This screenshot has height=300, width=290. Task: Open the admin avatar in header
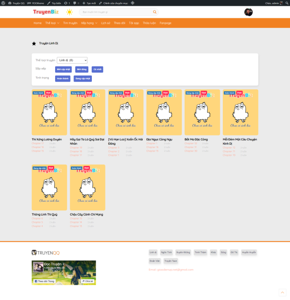point(248,12)
